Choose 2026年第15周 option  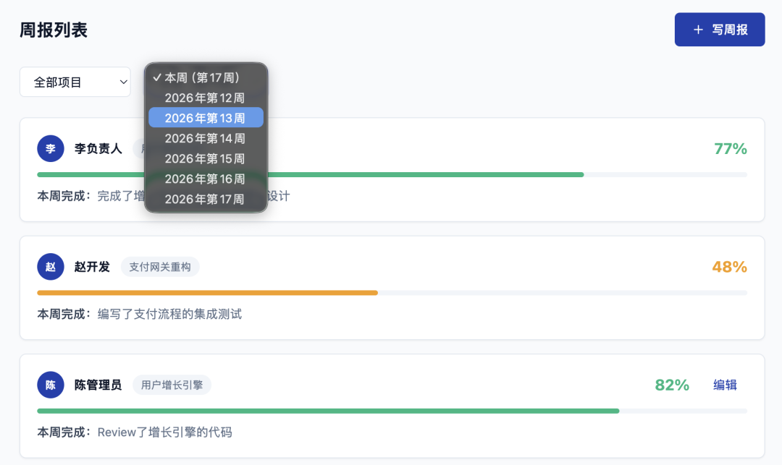click(206, 158)
